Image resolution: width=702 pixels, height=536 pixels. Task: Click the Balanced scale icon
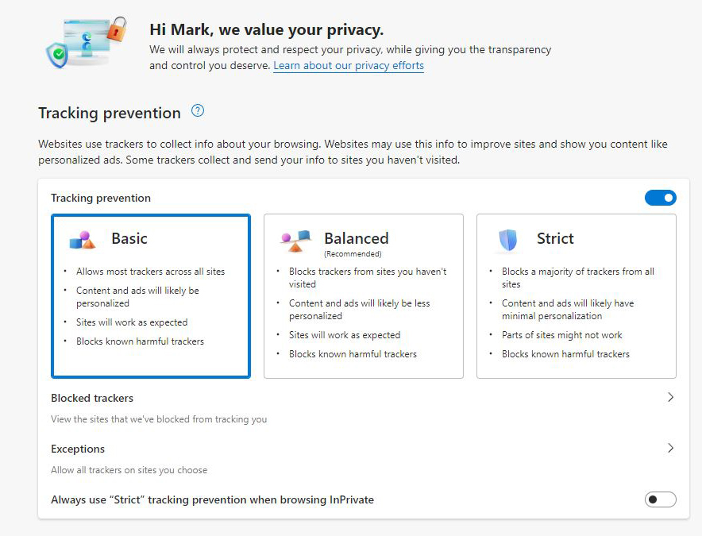tap(295, 241)
